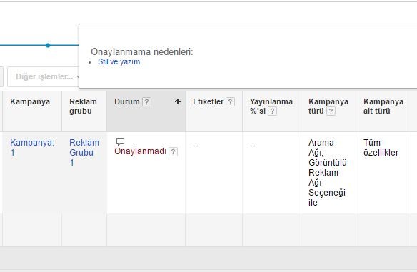Click the help icon next to Onaylanmadı
The width and height of the screenshot is (417, 272).
coord(173,152)
